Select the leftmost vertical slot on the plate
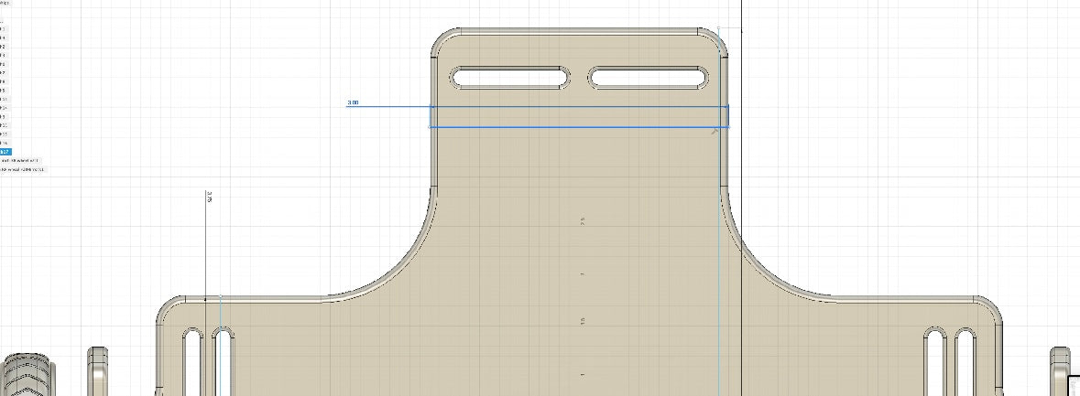Image resolution: width=1080 pixels, height=396 pixels. coord(194,360)
